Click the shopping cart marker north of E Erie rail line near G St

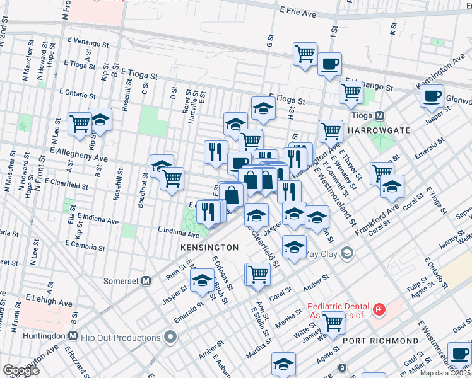(x=305, y=54)
